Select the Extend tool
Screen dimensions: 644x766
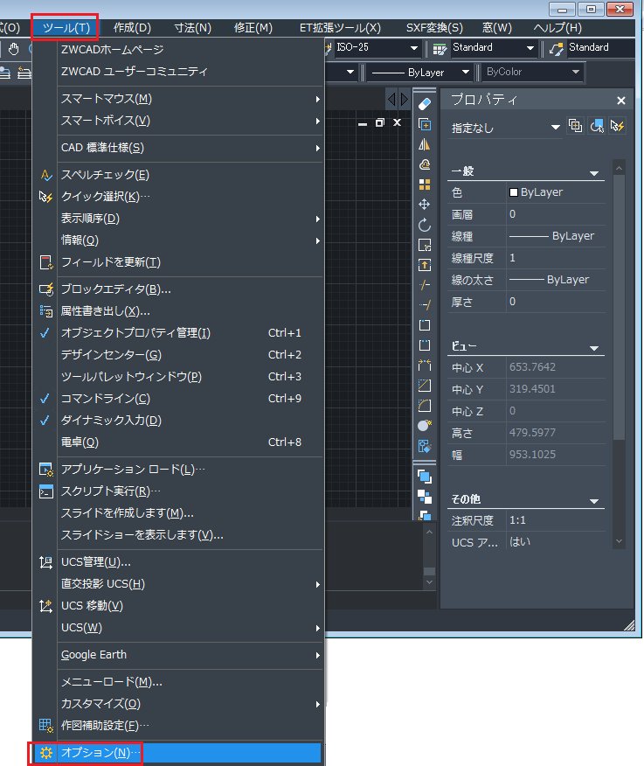pos(425,305)
